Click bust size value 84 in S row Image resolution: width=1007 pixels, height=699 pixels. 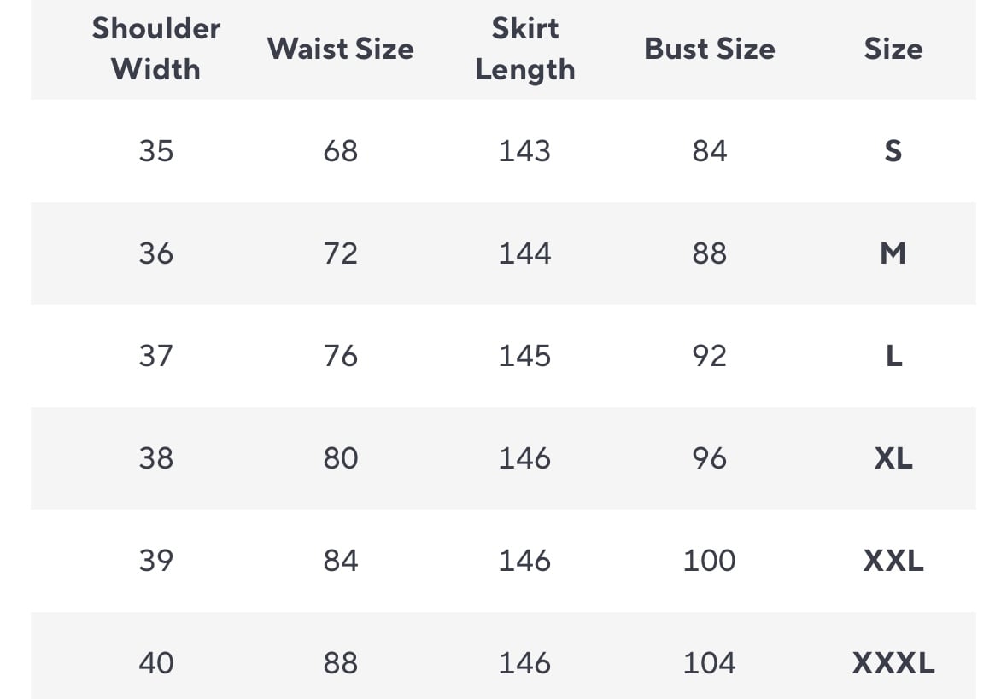click(x=709, y=151)
